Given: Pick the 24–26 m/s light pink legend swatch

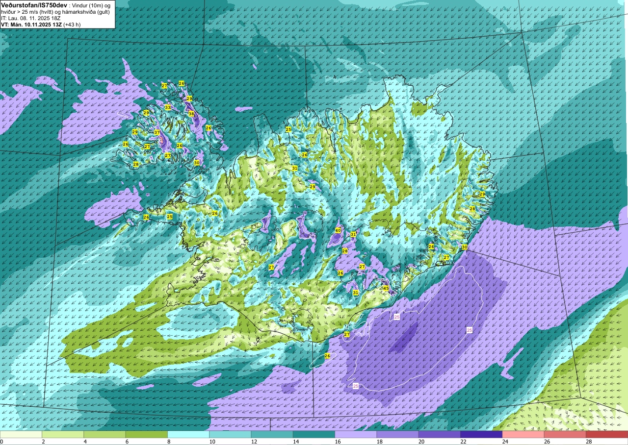Looking at the screenshot, I should (523, 434).
